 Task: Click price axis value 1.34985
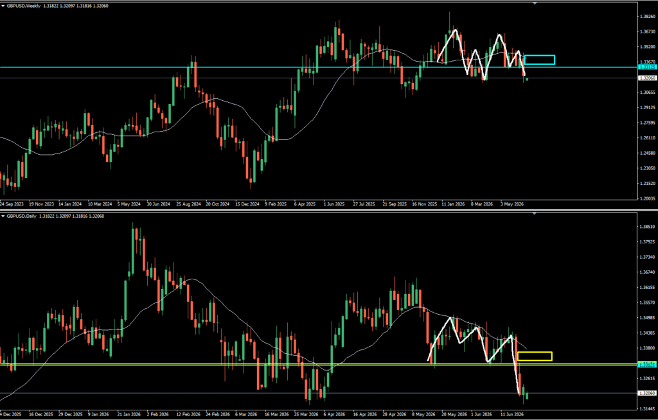[x=648, y=318]
